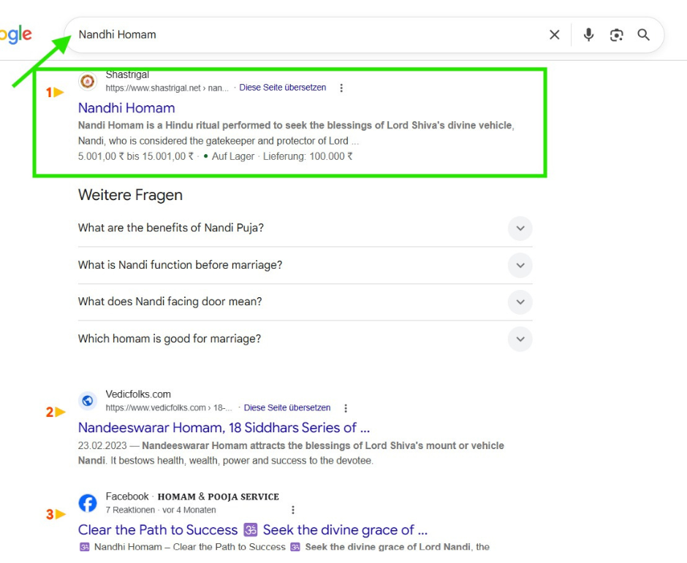Open the 'Nandeeswarar Homam, 18 Siddhars Series' link

click(x=224, y=428)
